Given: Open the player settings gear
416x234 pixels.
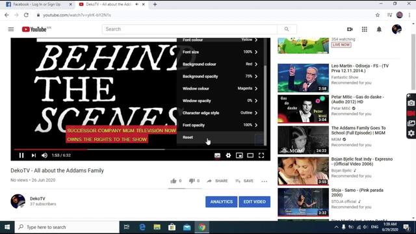Looking at the screenshot, I should tap(228, 155).
